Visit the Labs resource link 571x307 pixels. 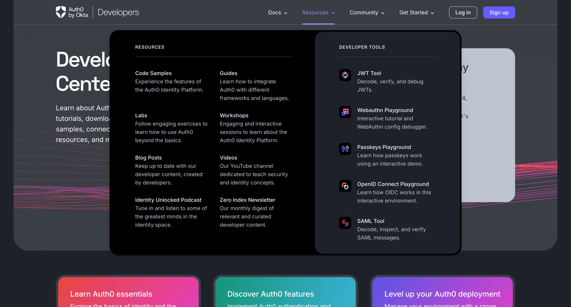click(x=141, y=115)
